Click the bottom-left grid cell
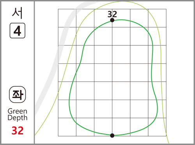Image resolution: width=195 pixels, height=145 pixels. point(67,127)
